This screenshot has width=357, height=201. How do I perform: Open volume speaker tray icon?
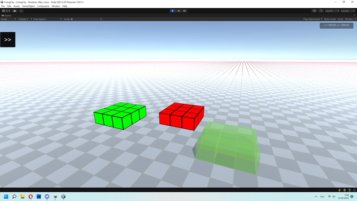(334, 197)
